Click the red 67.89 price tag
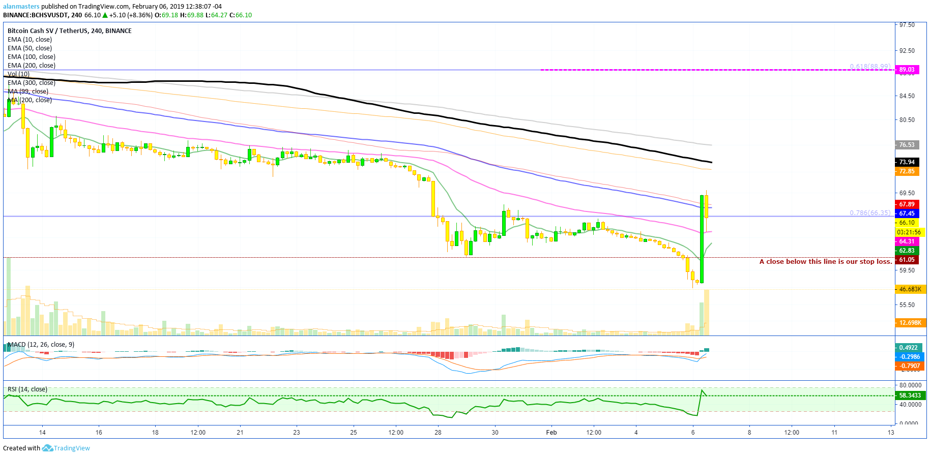The width and height of the screenshot is (930, 457). [x=907, y=204]
